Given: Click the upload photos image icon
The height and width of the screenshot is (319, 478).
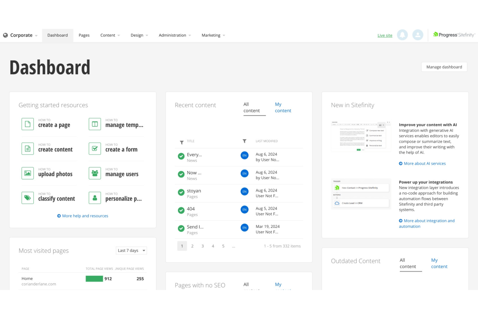Looking at the screenshot, I should pyautogui.click(x=28, y=173).
